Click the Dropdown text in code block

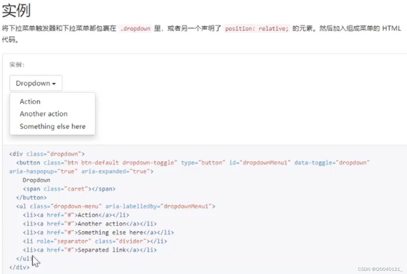(x=36, y=180)
